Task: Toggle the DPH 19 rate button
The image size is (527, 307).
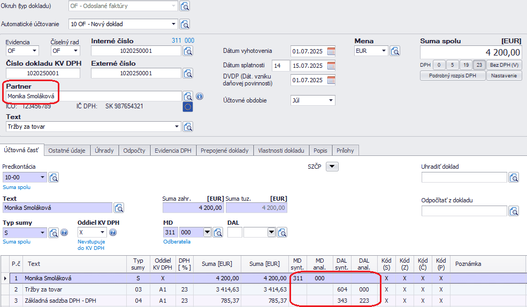Action: point(465,65)
